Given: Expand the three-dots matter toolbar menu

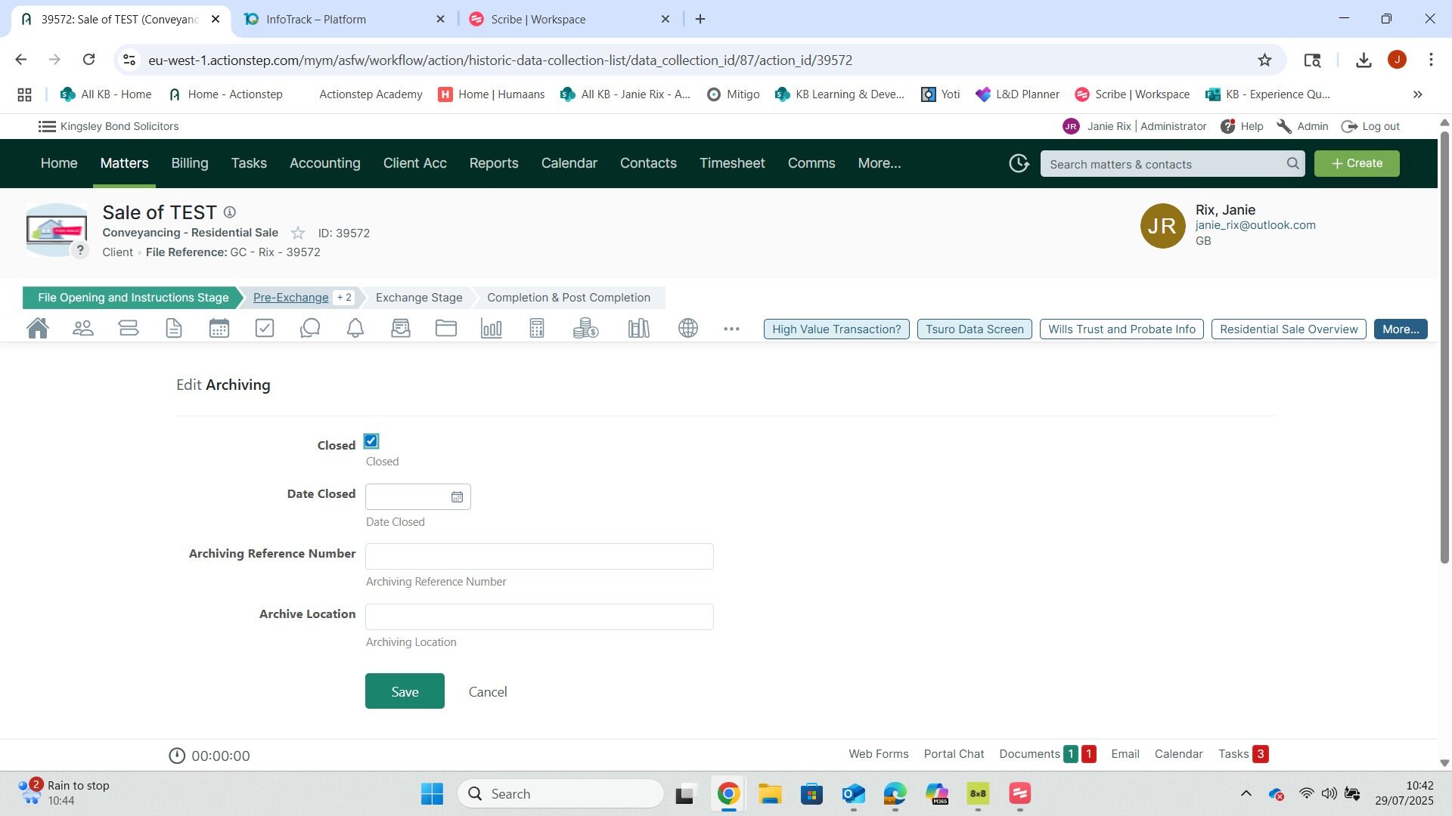Looking at the screenshot, I should [731, 329].
